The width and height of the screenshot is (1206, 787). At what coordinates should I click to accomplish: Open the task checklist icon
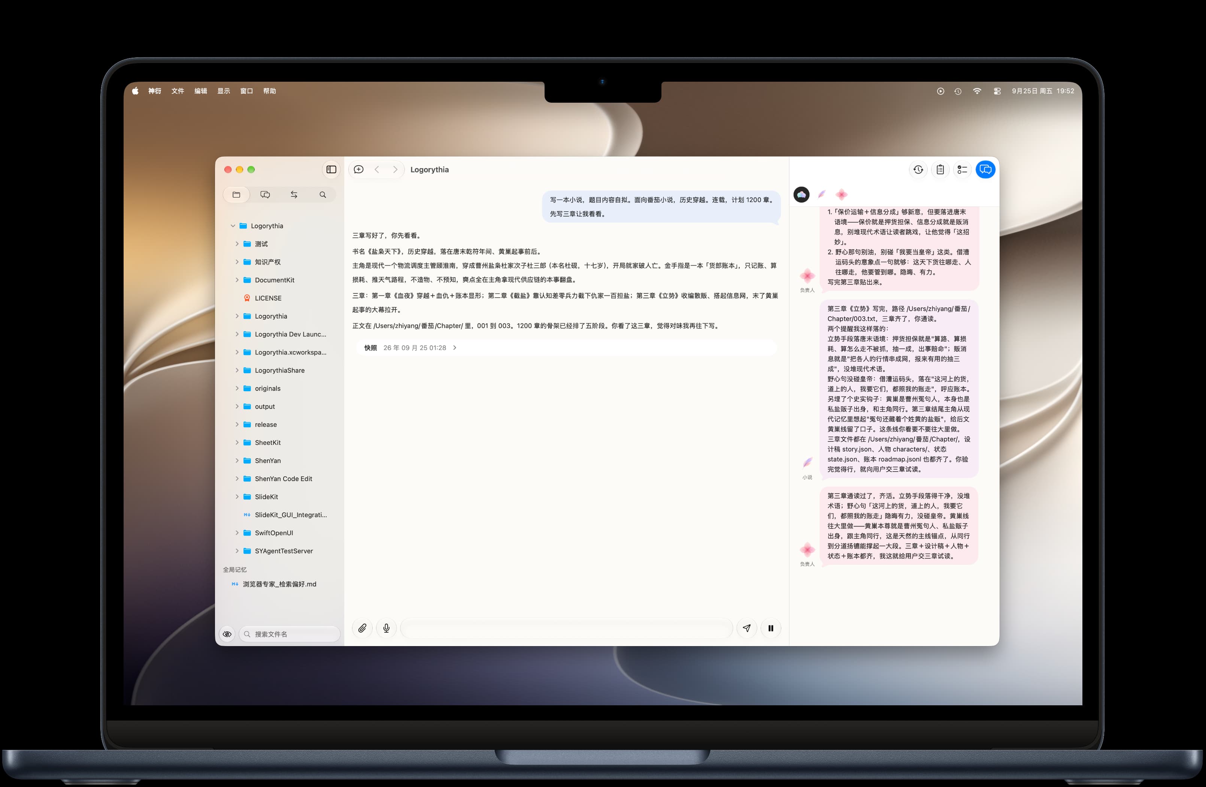[x=962, y=169]
